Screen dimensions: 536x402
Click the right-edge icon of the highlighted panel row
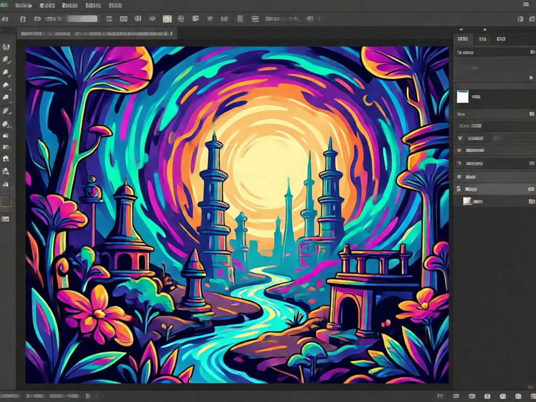point(532,189)
